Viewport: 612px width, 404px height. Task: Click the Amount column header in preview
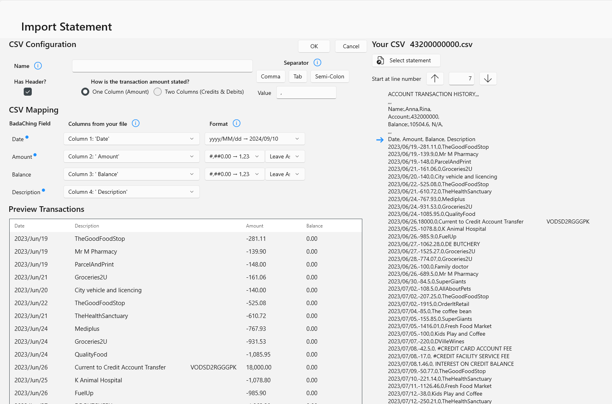pos(255,226)
